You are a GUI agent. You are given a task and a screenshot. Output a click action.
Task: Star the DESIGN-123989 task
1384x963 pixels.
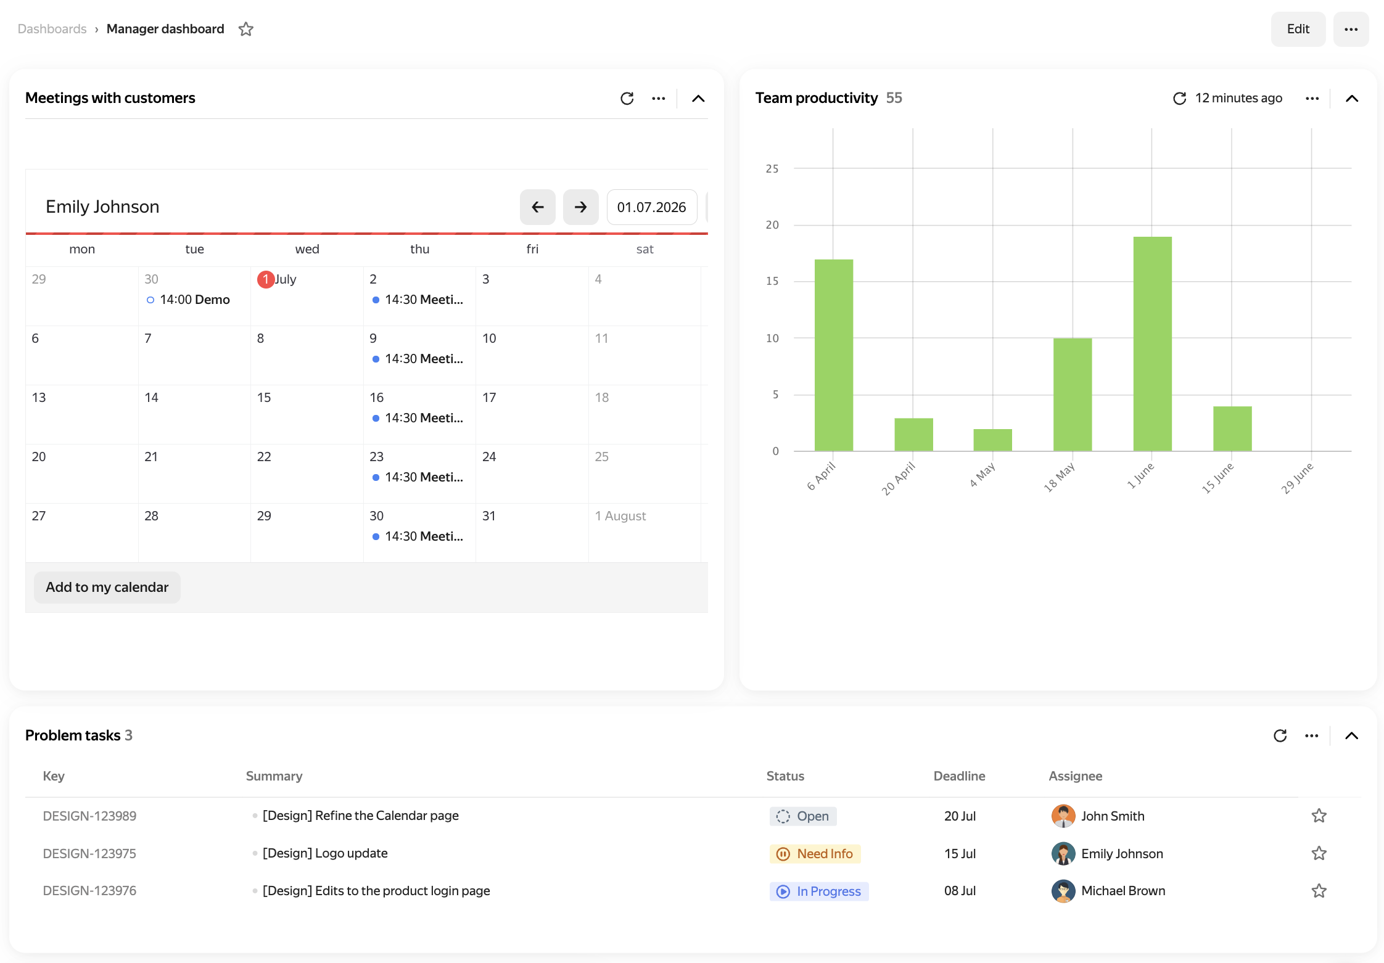(1319, 816)
